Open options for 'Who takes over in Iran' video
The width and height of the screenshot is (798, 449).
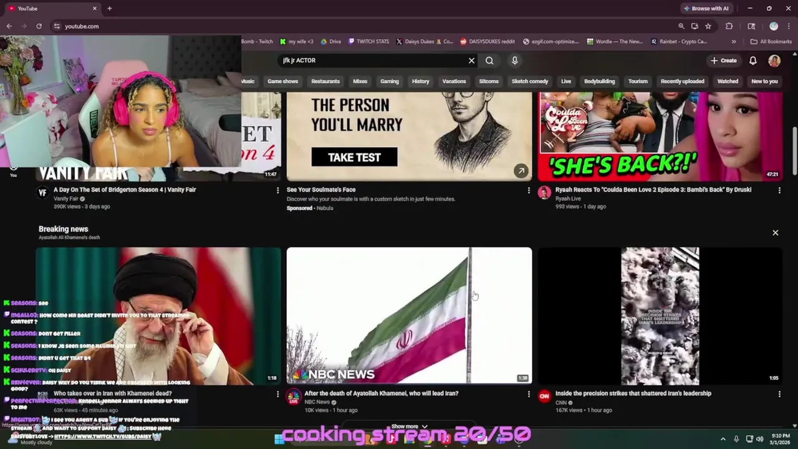pyautogui.click(x=277, y=394)
